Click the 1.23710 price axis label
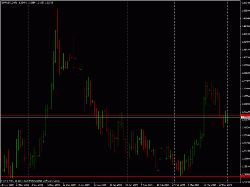The image size is (250, 187). coord(246,182)
